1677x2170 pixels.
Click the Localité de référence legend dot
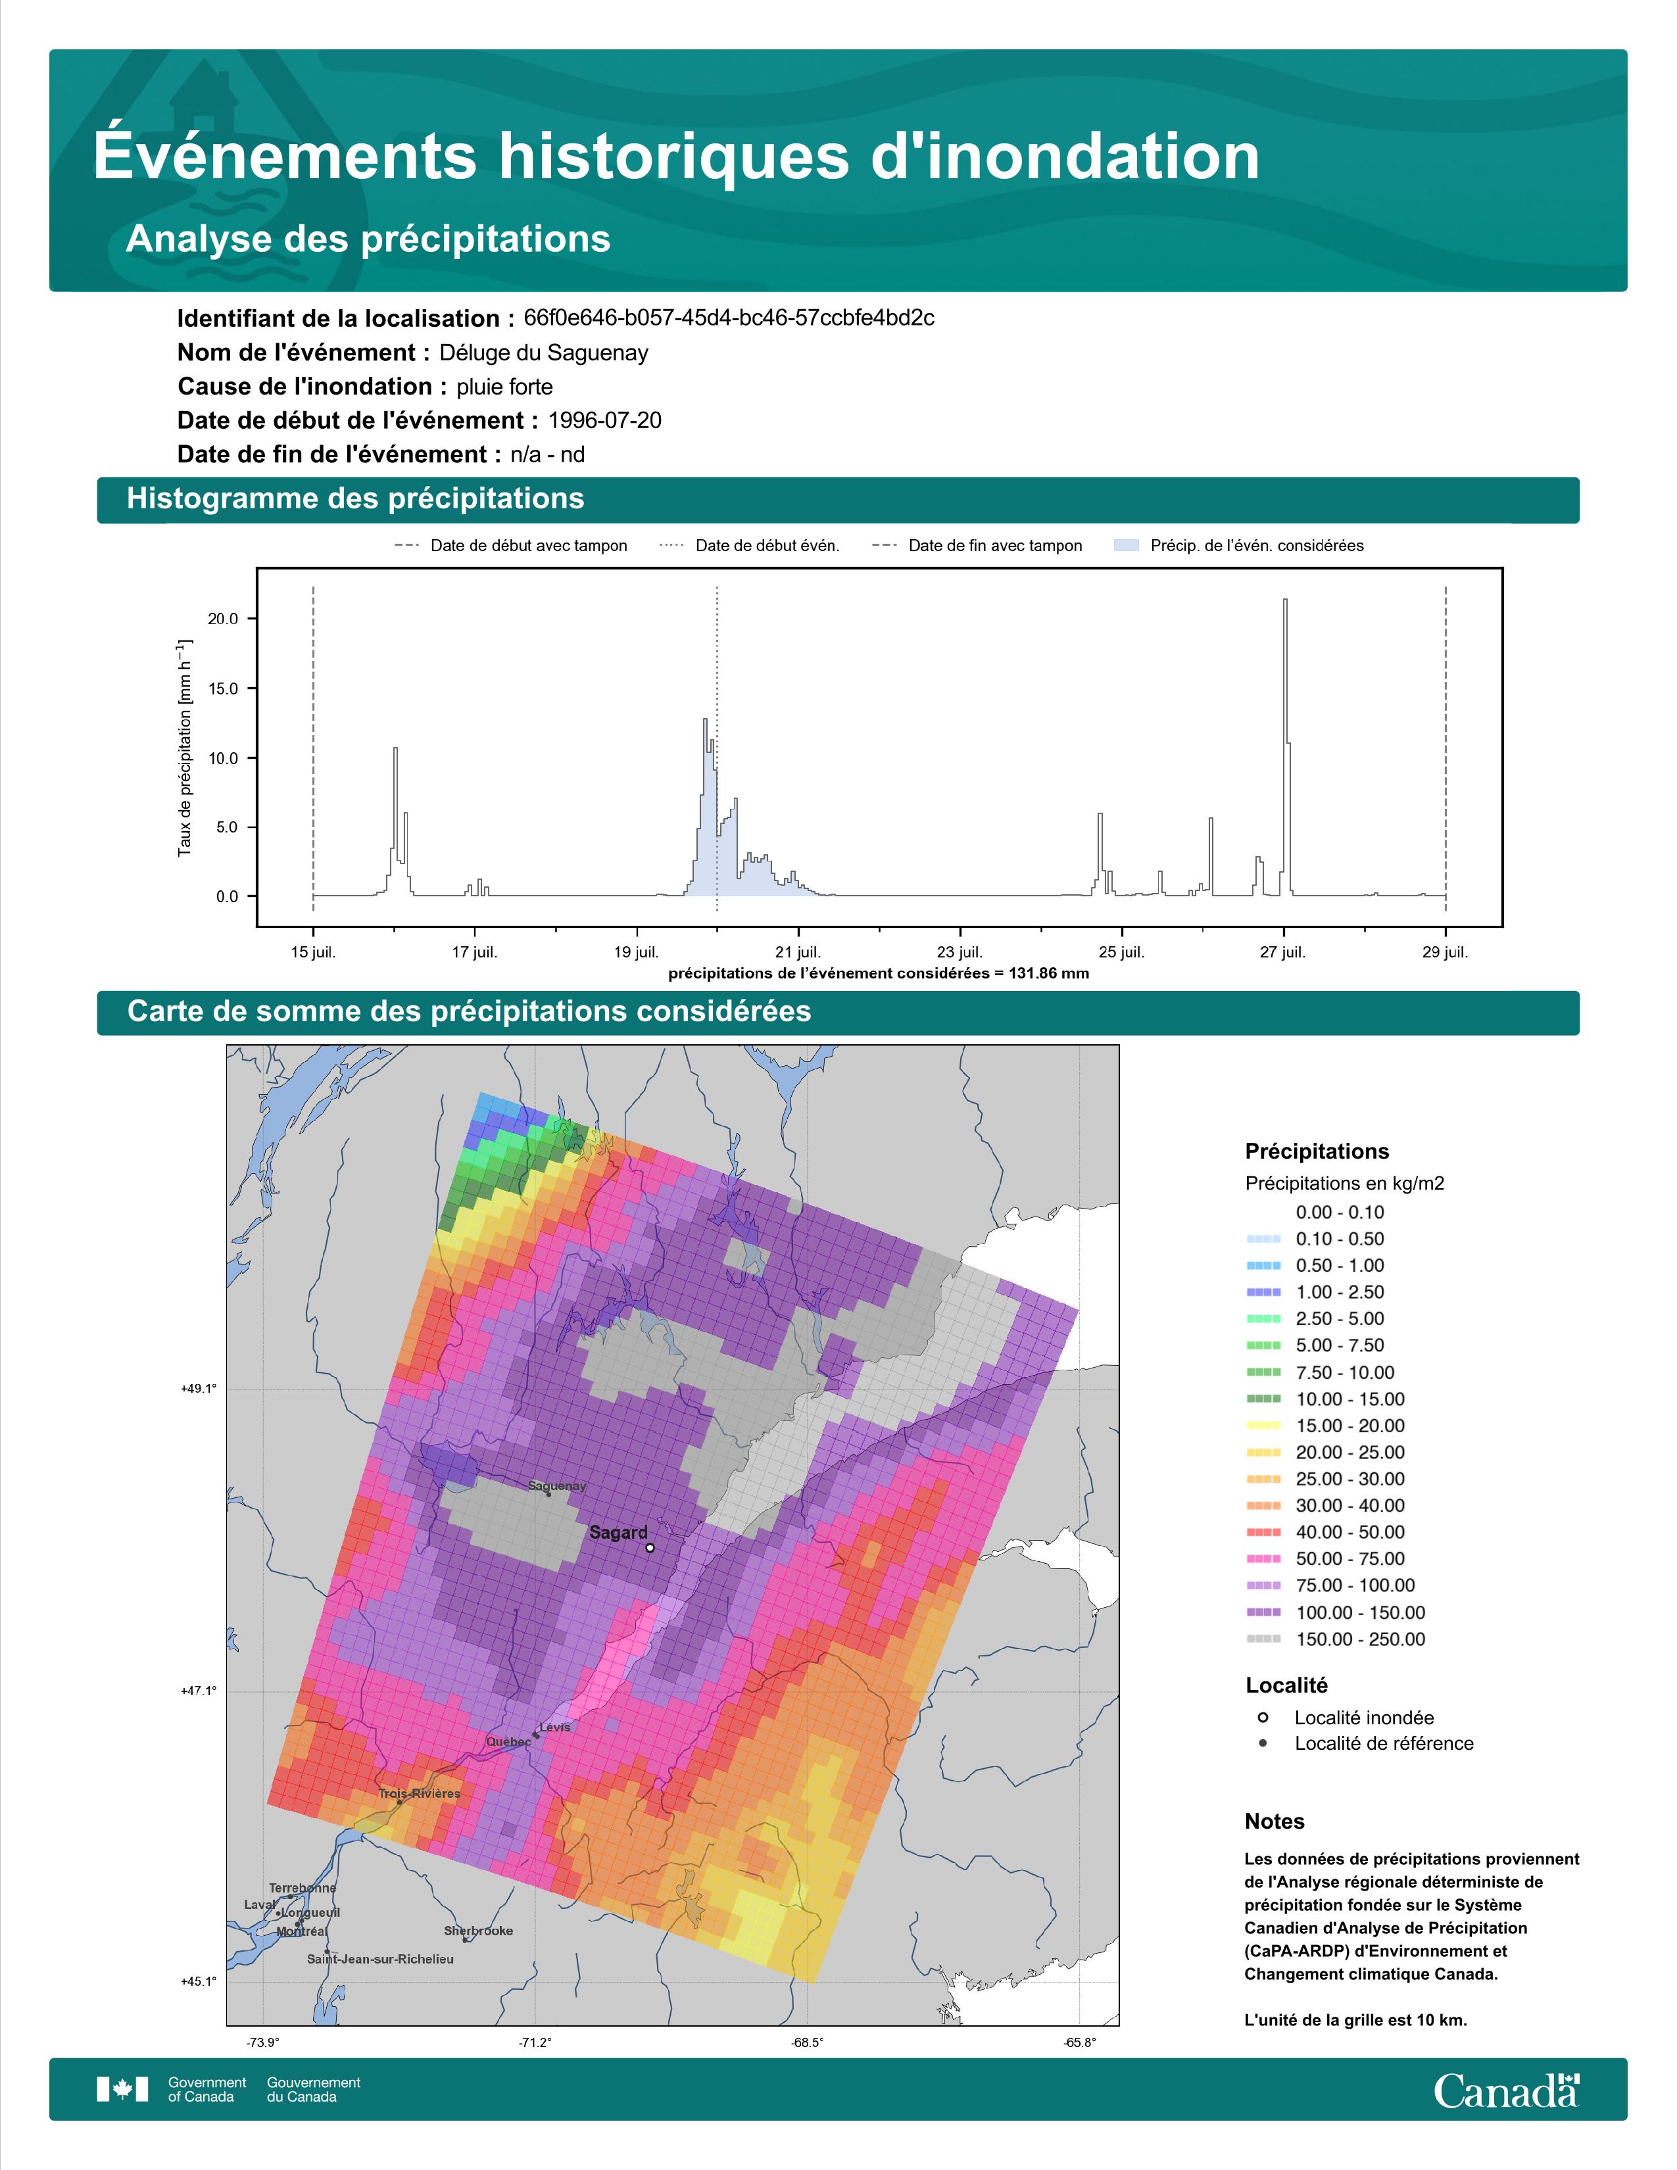coord(1263,1743)
